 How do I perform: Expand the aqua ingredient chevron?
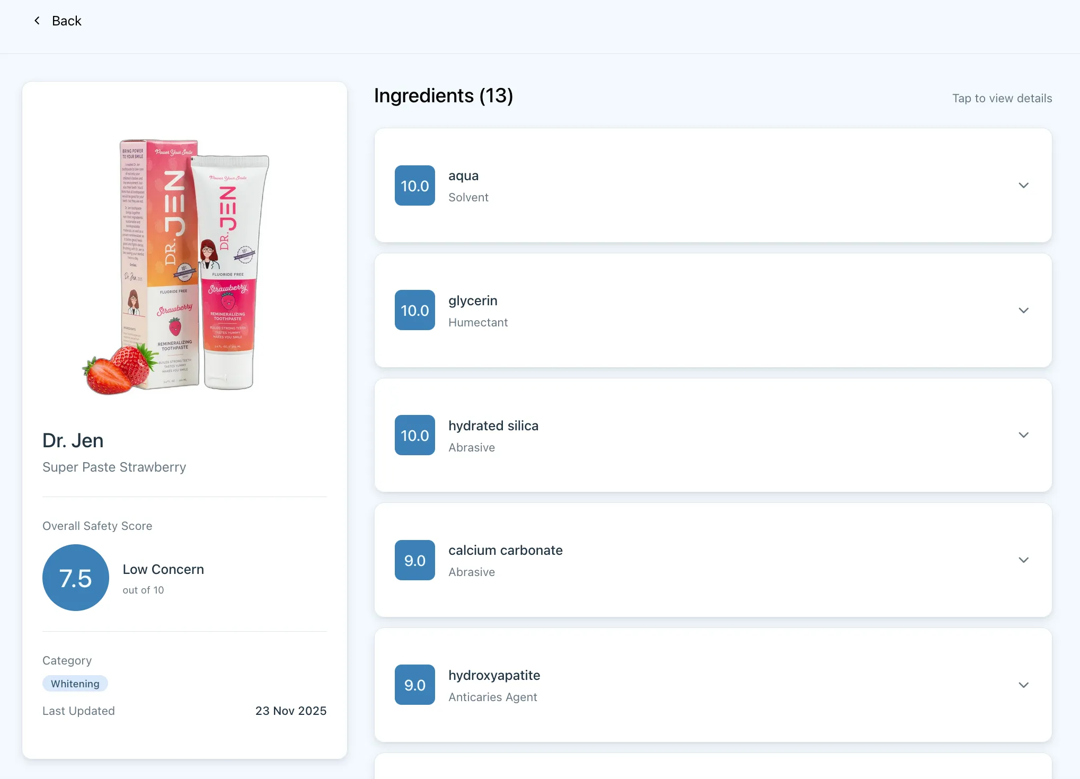pyautogui.click(x=1023, y=185)
